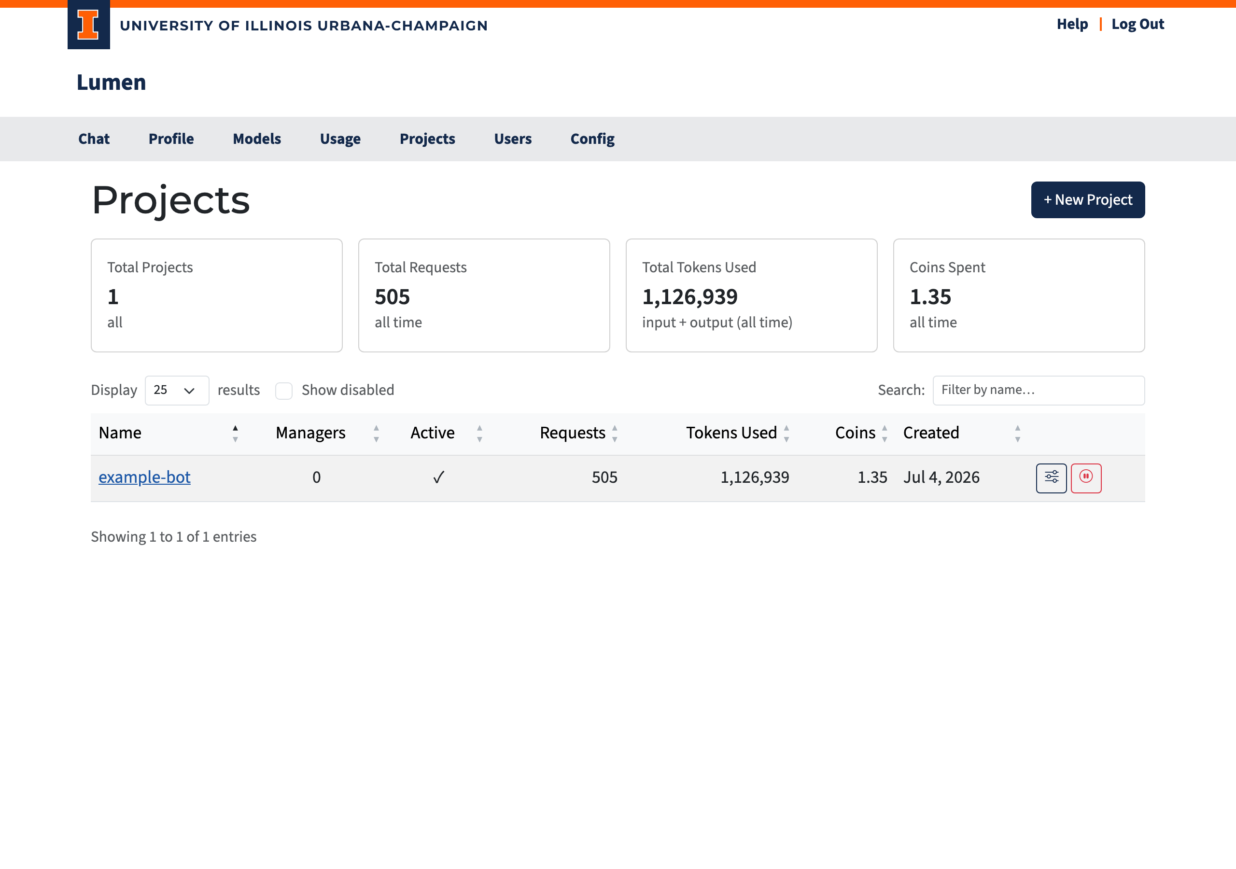Click the Show disabled label text
This screenshot has width=1236, height=869.
tap(348, 390)
